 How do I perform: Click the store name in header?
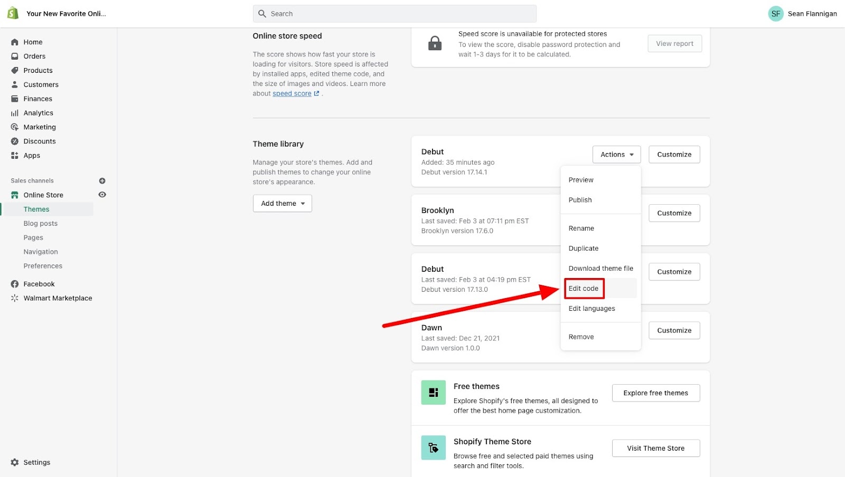(66, 14)
